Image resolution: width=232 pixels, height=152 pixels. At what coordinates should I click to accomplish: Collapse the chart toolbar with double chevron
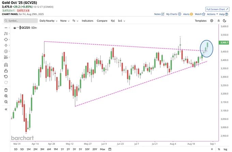pos(219,21)
